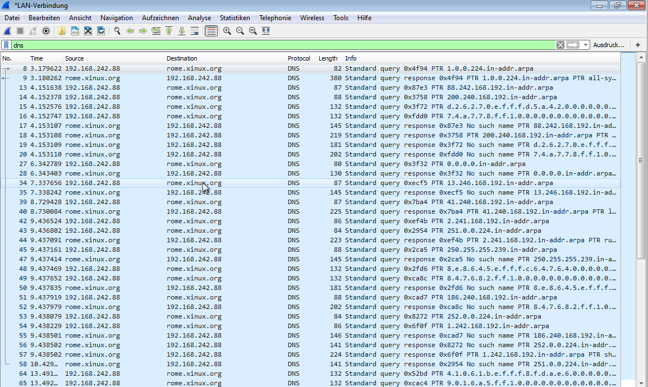This screenshot has width=648, height=387.
Task: Jump to the last packet
Action: pos(182,31)
